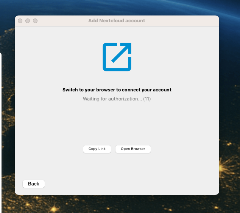
Task: Click the Copy Link button
Action: tap(97, 149)
